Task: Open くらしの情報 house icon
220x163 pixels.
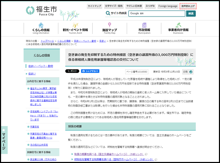Action: click(x=41, y=25)
